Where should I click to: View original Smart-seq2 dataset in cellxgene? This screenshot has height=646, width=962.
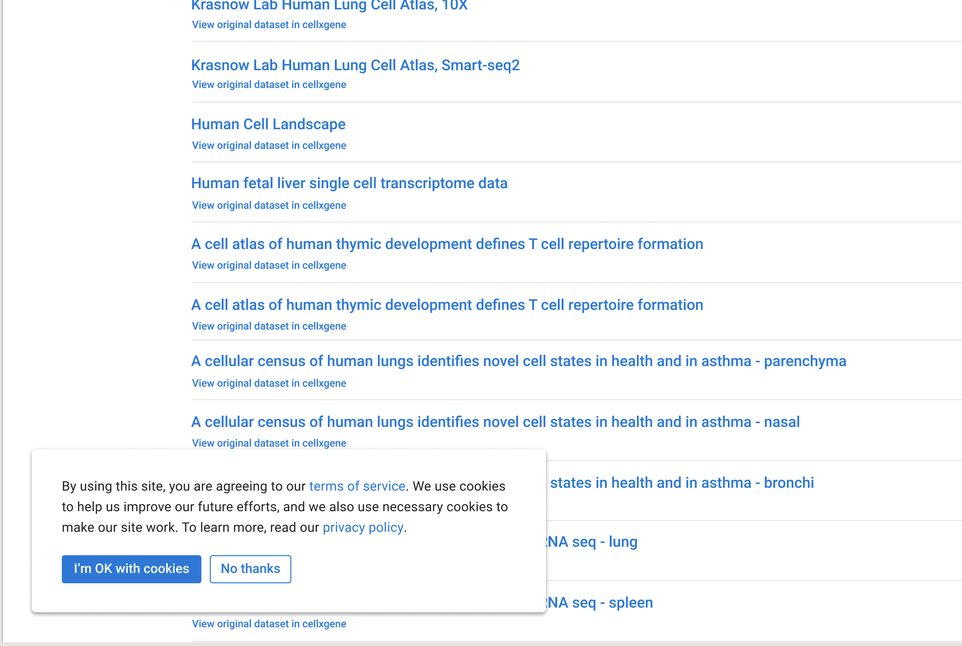tap(268, 85)
